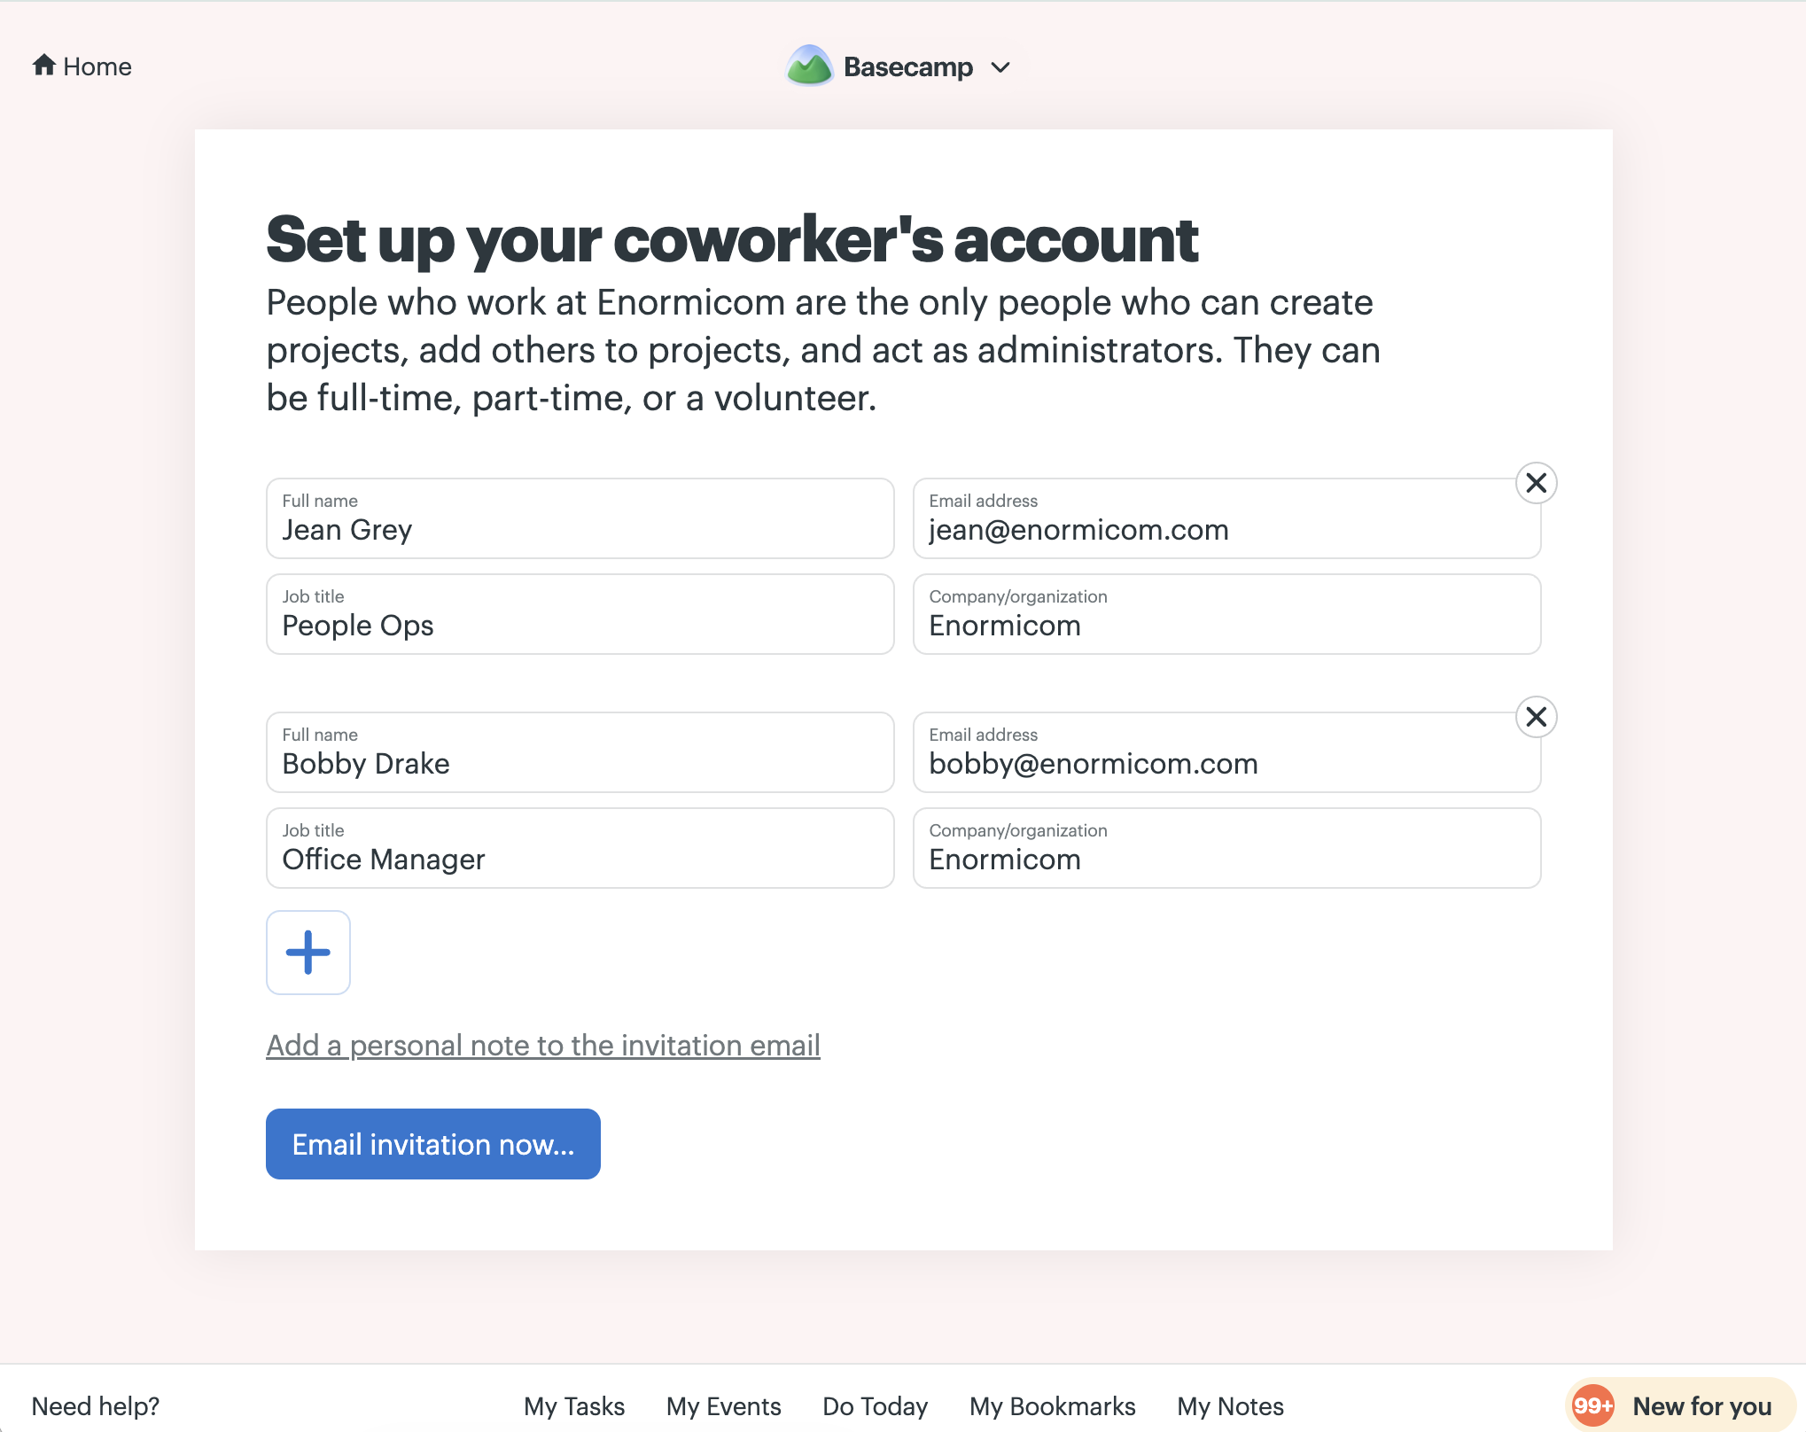The width and height of the screenshot is (1806, 1432).
Task: Remove Jean Grey's entry with X
Action: pos(1537,483)
